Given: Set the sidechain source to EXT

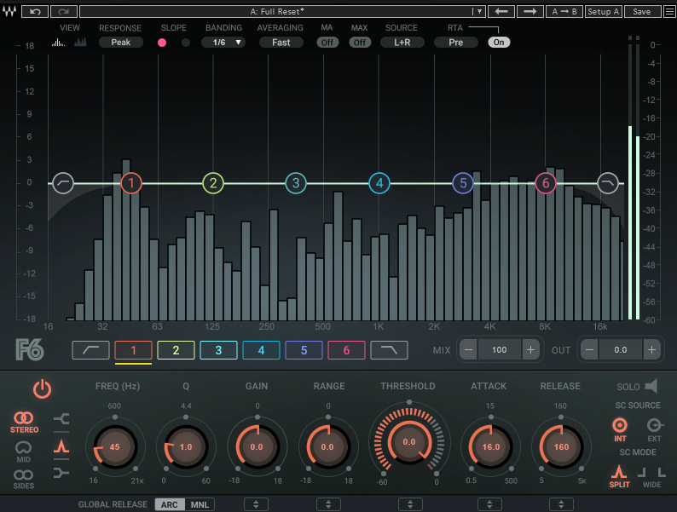Looking at the screenshot, I should coord(655,426).
